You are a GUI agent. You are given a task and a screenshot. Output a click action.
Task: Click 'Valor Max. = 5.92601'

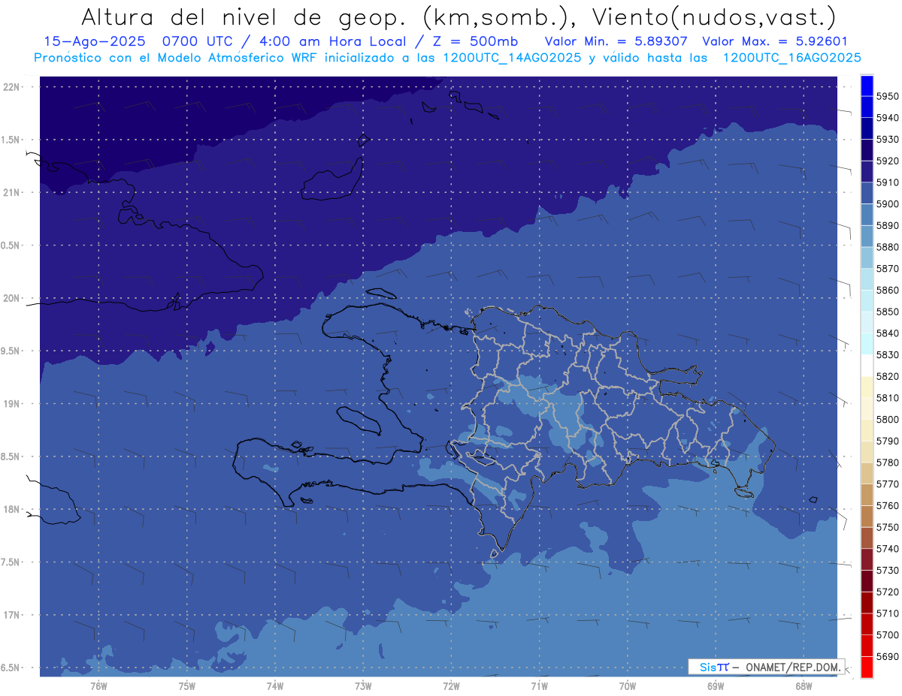pos(774,41)
